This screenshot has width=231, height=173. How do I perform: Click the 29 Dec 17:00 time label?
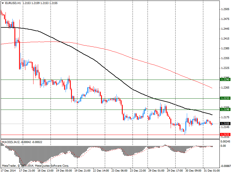click(x=175, y=171)
